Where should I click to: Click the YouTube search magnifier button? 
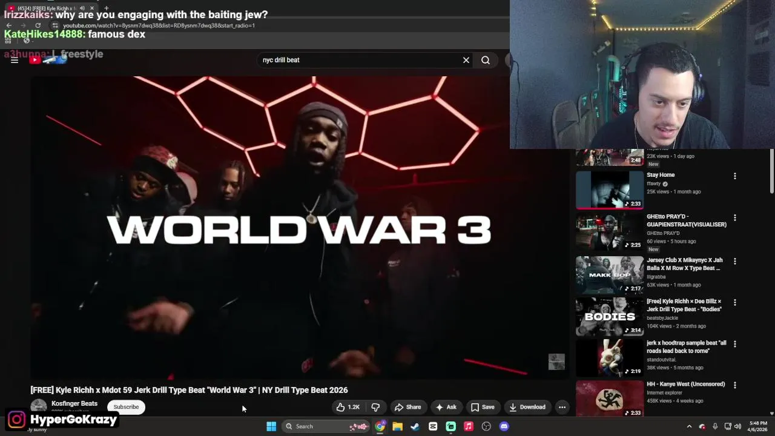[486, 60]
